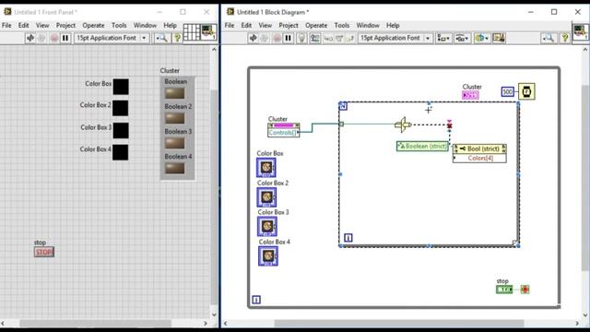Click Abort Execution in Front Panel toolbar
This screenshot has height=332, width=590.
pos(54,38)
